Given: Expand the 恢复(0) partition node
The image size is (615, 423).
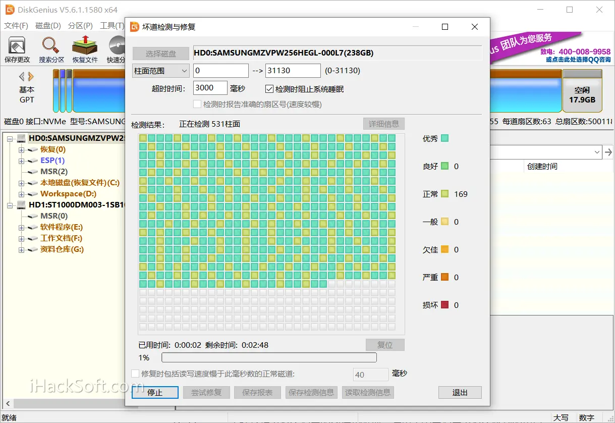Looking at the screenshot, I should [x=21, y=149].
